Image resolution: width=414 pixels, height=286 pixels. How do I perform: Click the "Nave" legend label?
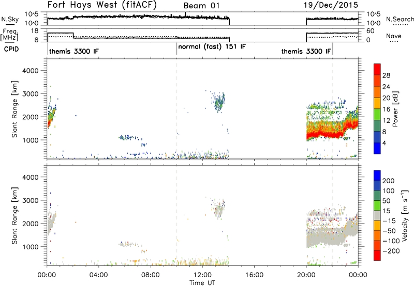(394, 36)
